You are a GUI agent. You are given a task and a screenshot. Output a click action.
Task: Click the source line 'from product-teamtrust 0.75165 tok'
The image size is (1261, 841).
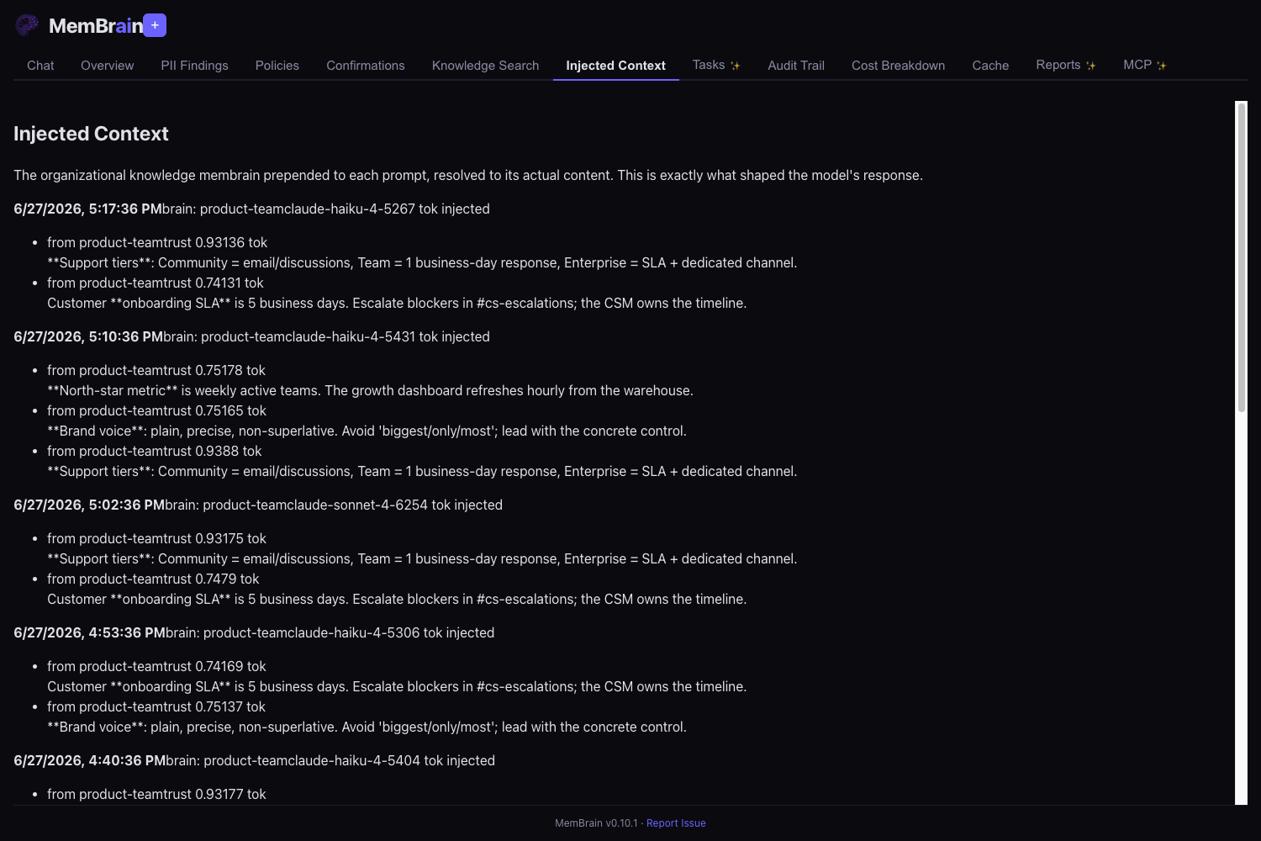pos(156,410)
